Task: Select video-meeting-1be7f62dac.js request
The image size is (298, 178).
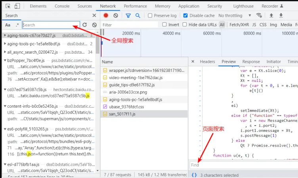Action: pos(144,77)
